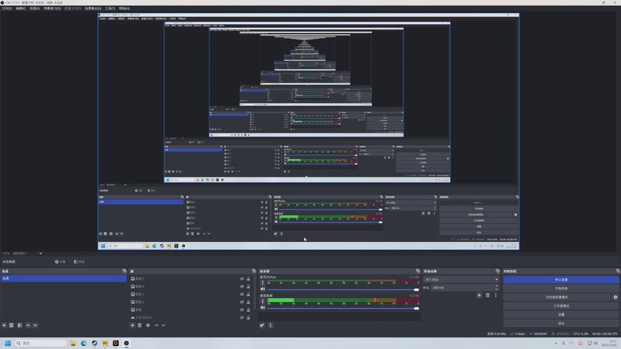Screen dimensions: 621x349
Task: Open source properties gear in the Sources panel
Action: pyautogui.click(x=148, y=325)
